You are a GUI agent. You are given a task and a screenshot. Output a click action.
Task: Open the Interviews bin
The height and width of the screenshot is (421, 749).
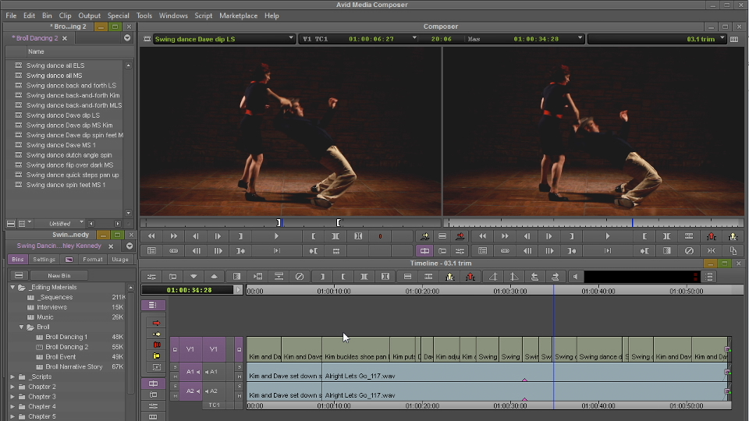[x=51, y=307]
